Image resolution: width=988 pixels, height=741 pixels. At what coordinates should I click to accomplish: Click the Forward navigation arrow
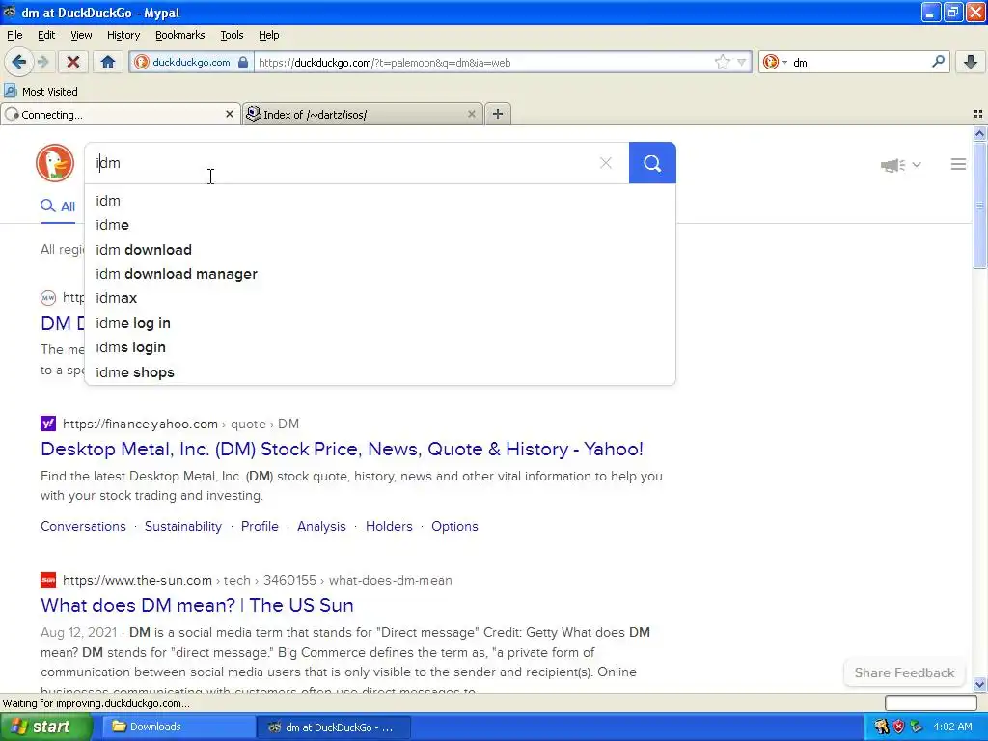click(42, 62)
